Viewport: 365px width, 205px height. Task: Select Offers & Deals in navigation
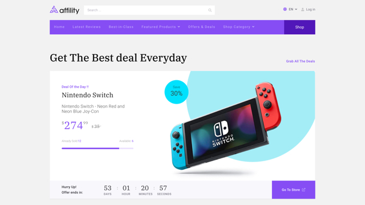pyautogui.click(x=201, y=27)
